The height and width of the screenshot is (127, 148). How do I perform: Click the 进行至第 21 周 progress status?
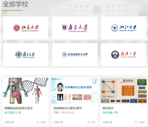coord(12,112)
